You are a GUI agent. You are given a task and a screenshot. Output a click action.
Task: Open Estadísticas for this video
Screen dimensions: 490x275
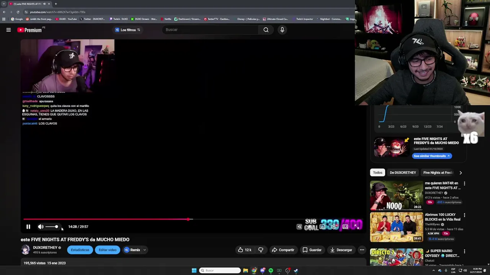pos(80,250)
